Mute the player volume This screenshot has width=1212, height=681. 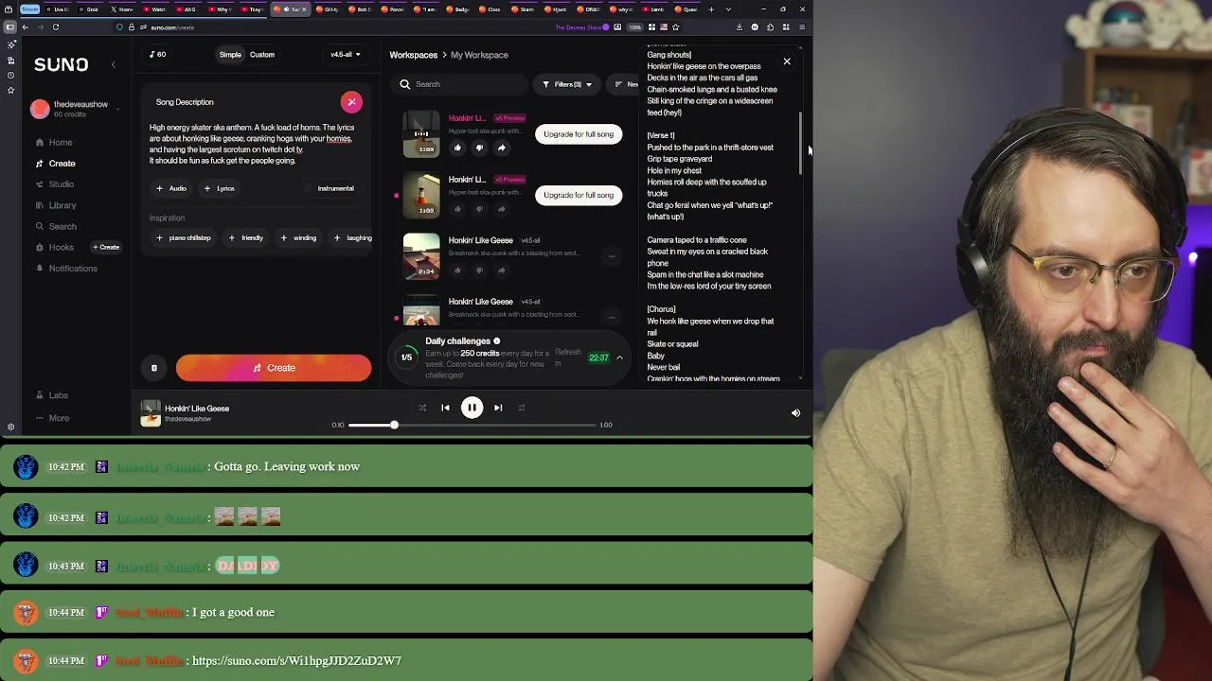click(795, 413)
